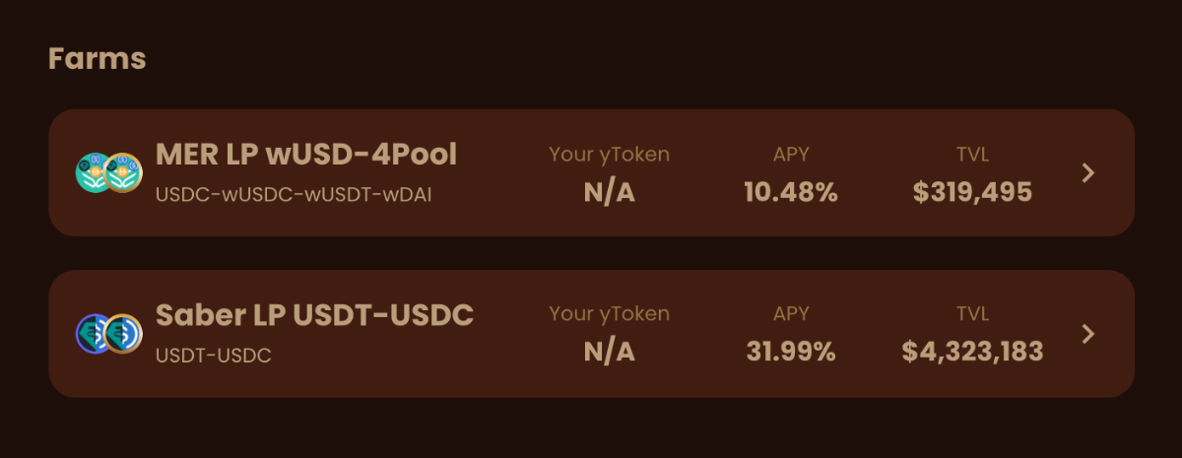Click the TVL label in Saber farm row

pos(972,314)
